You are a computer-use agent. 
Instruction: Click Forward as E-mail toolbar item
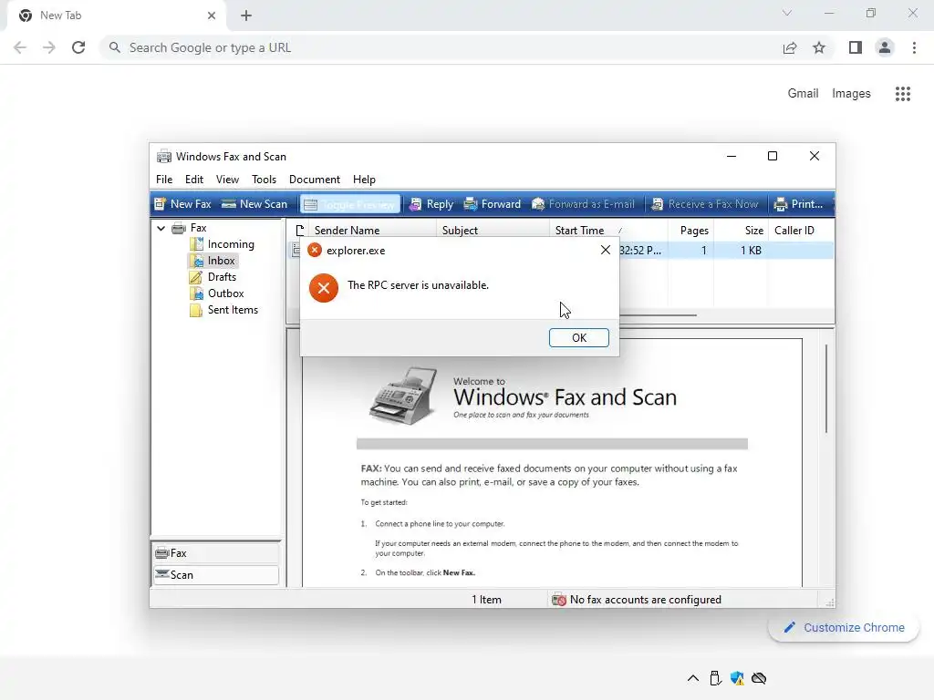coord(583,204)
